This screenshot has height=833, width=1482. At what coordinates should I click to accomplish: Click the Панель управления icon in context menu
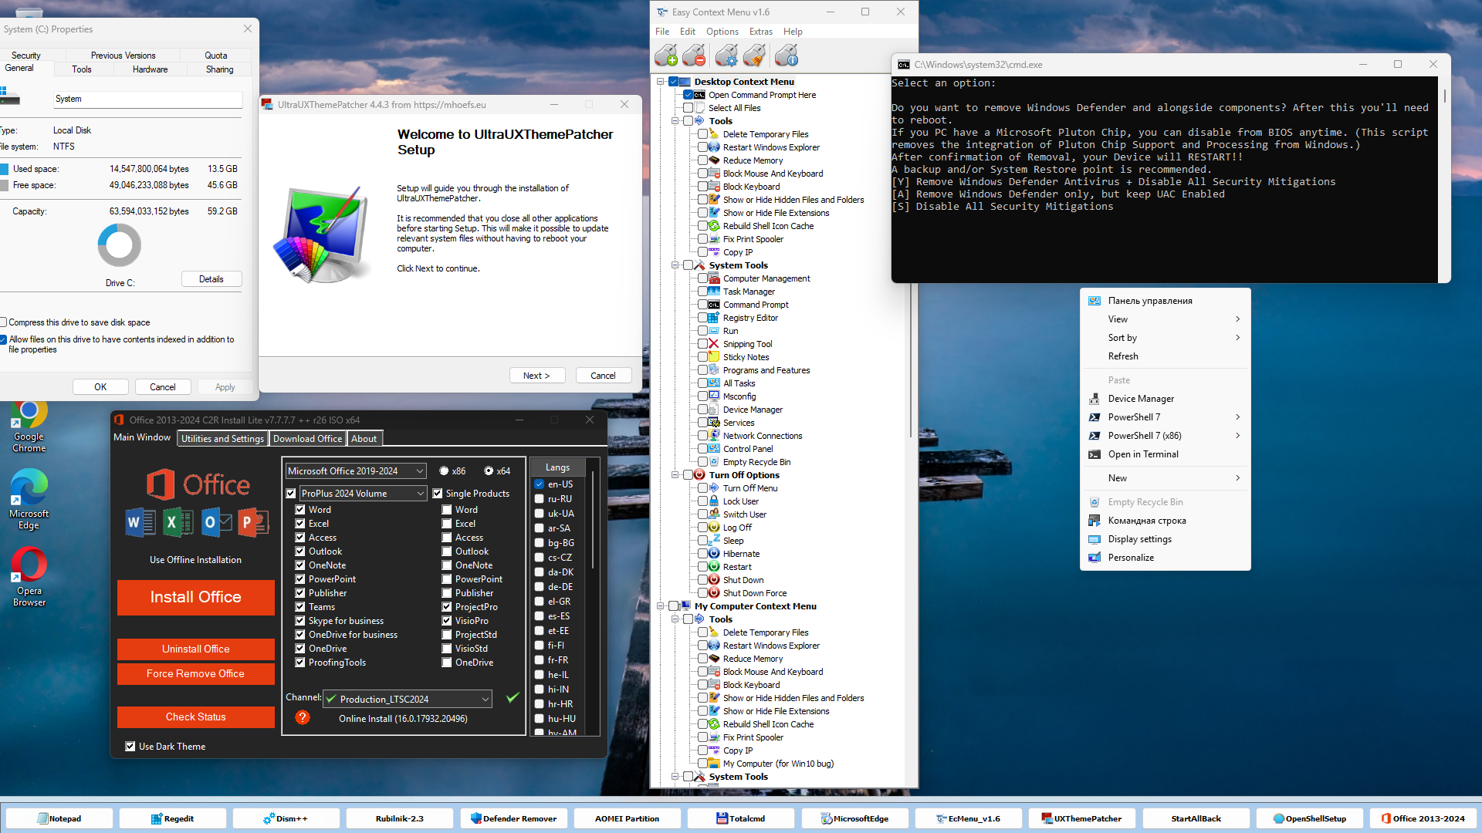click(x=1094, y=301)
